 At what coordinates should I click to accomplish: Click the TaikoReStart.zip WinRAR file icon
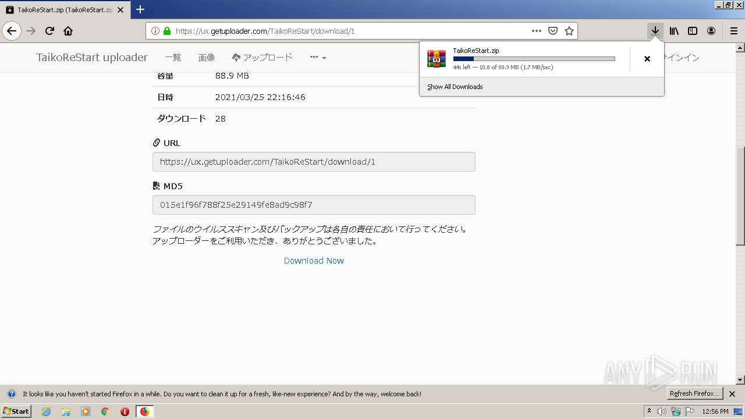437,59
